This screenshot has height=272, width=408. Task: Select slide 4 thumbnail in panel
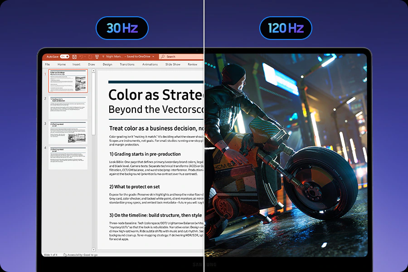pos(68,158)
